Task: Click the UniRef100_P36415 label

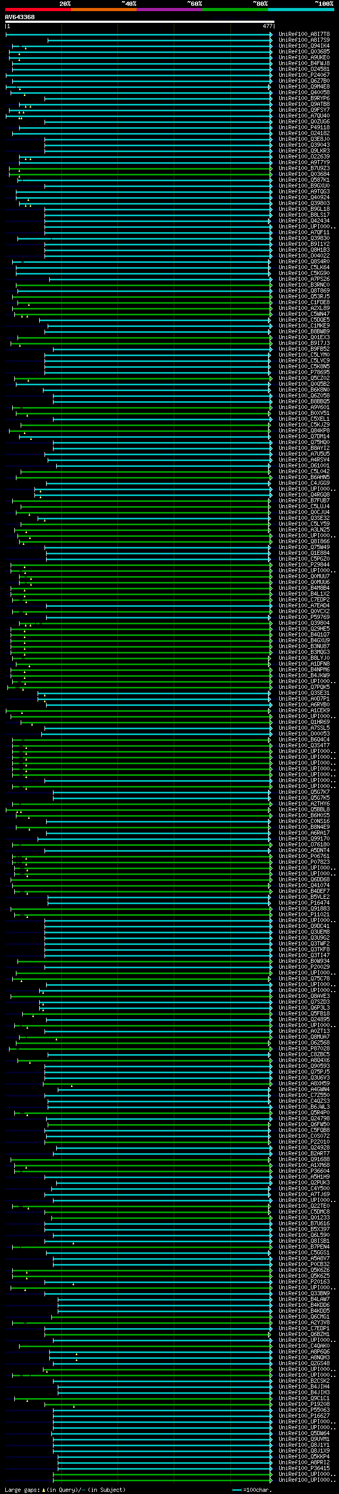Action: (x=304, y=1468)
